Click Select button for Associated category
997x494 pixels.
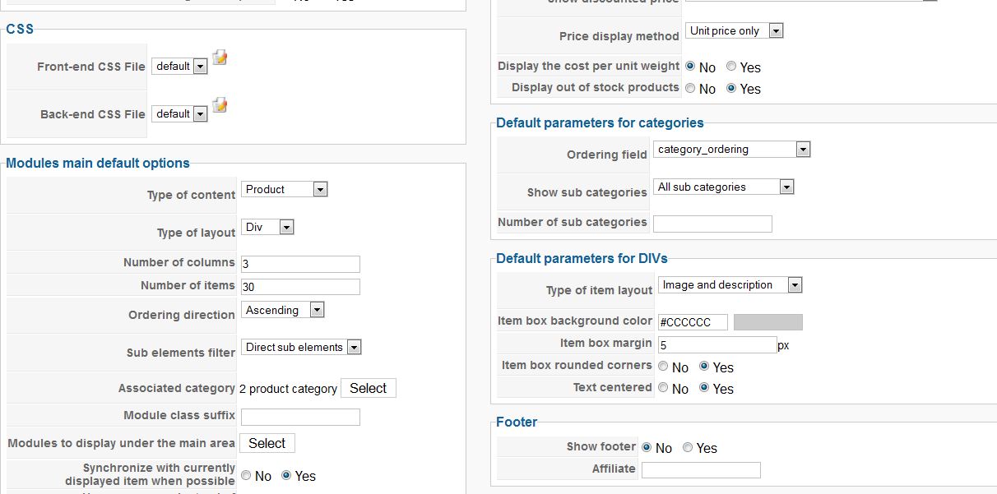tap(368, 388)
